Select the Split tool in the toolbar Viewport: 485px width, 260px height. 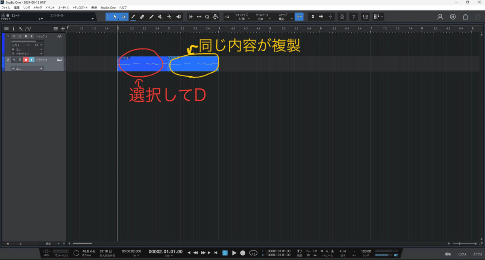pyautogui.click(x=151, y=17)
